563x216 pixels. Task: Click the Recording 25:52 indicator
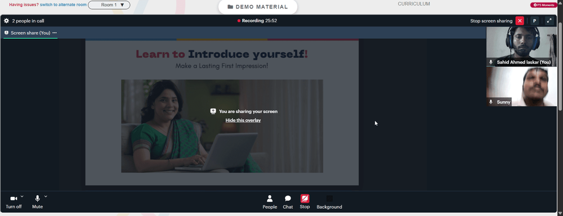pyautogui.click(x=257, y=21)
